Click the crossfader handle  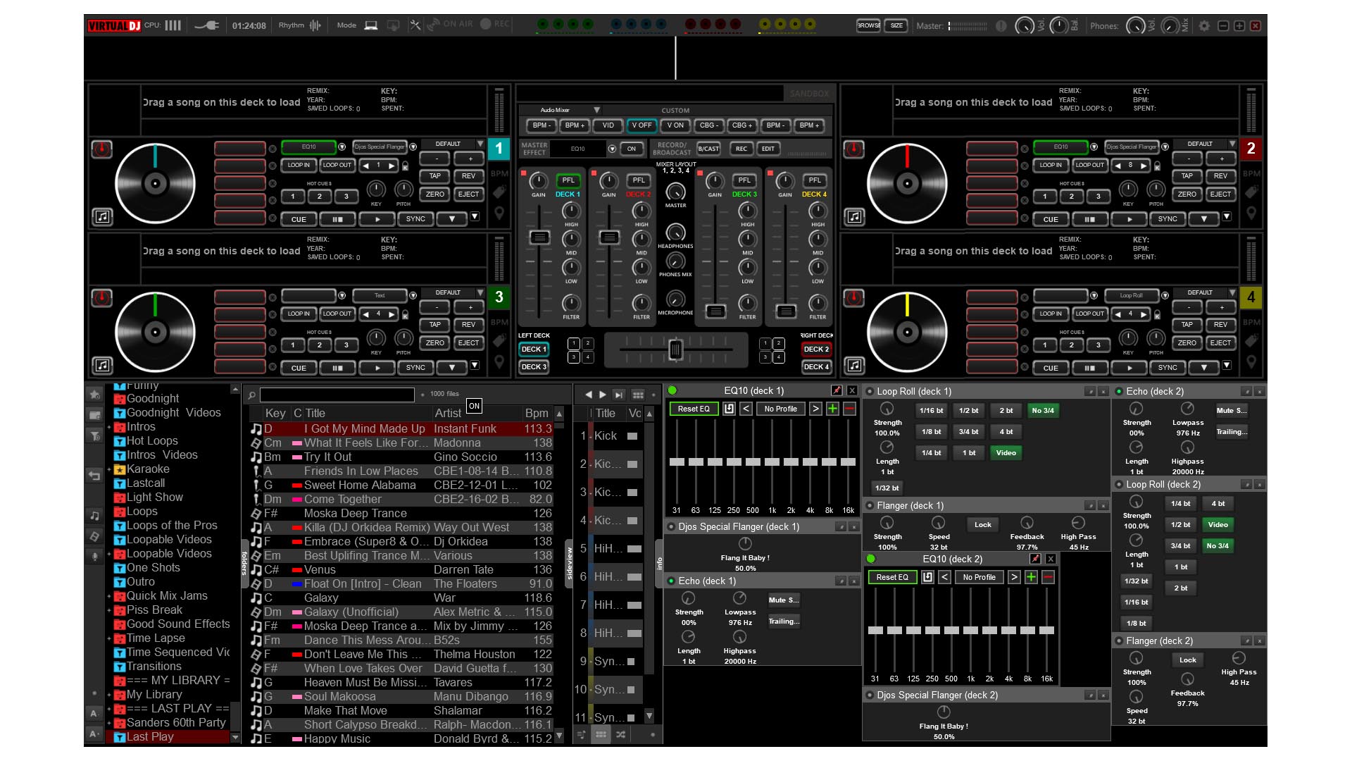[x=675, y=349]
